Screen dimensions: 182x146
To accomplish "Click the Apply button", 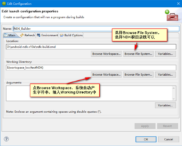I will 145,126.
